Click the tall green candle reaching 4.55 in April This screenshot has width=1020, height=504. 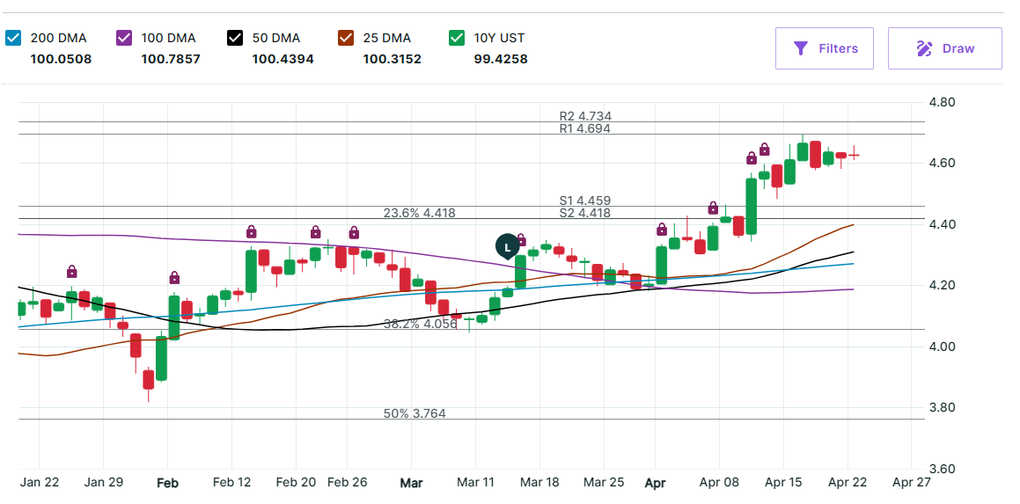click(752, 206)
